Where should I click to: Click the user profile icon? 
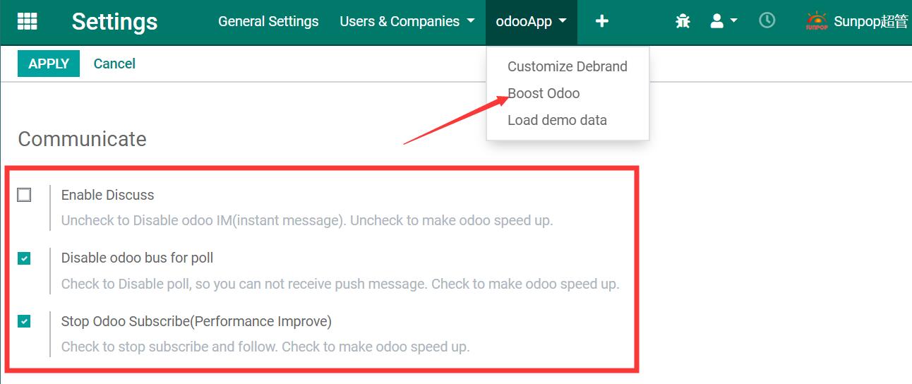click(717, 21)
